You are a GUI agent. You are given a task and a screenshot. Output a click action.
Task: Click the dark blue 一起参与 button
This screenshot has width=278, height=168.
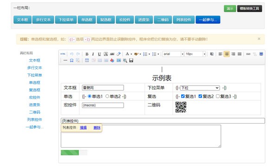(208, 19)
